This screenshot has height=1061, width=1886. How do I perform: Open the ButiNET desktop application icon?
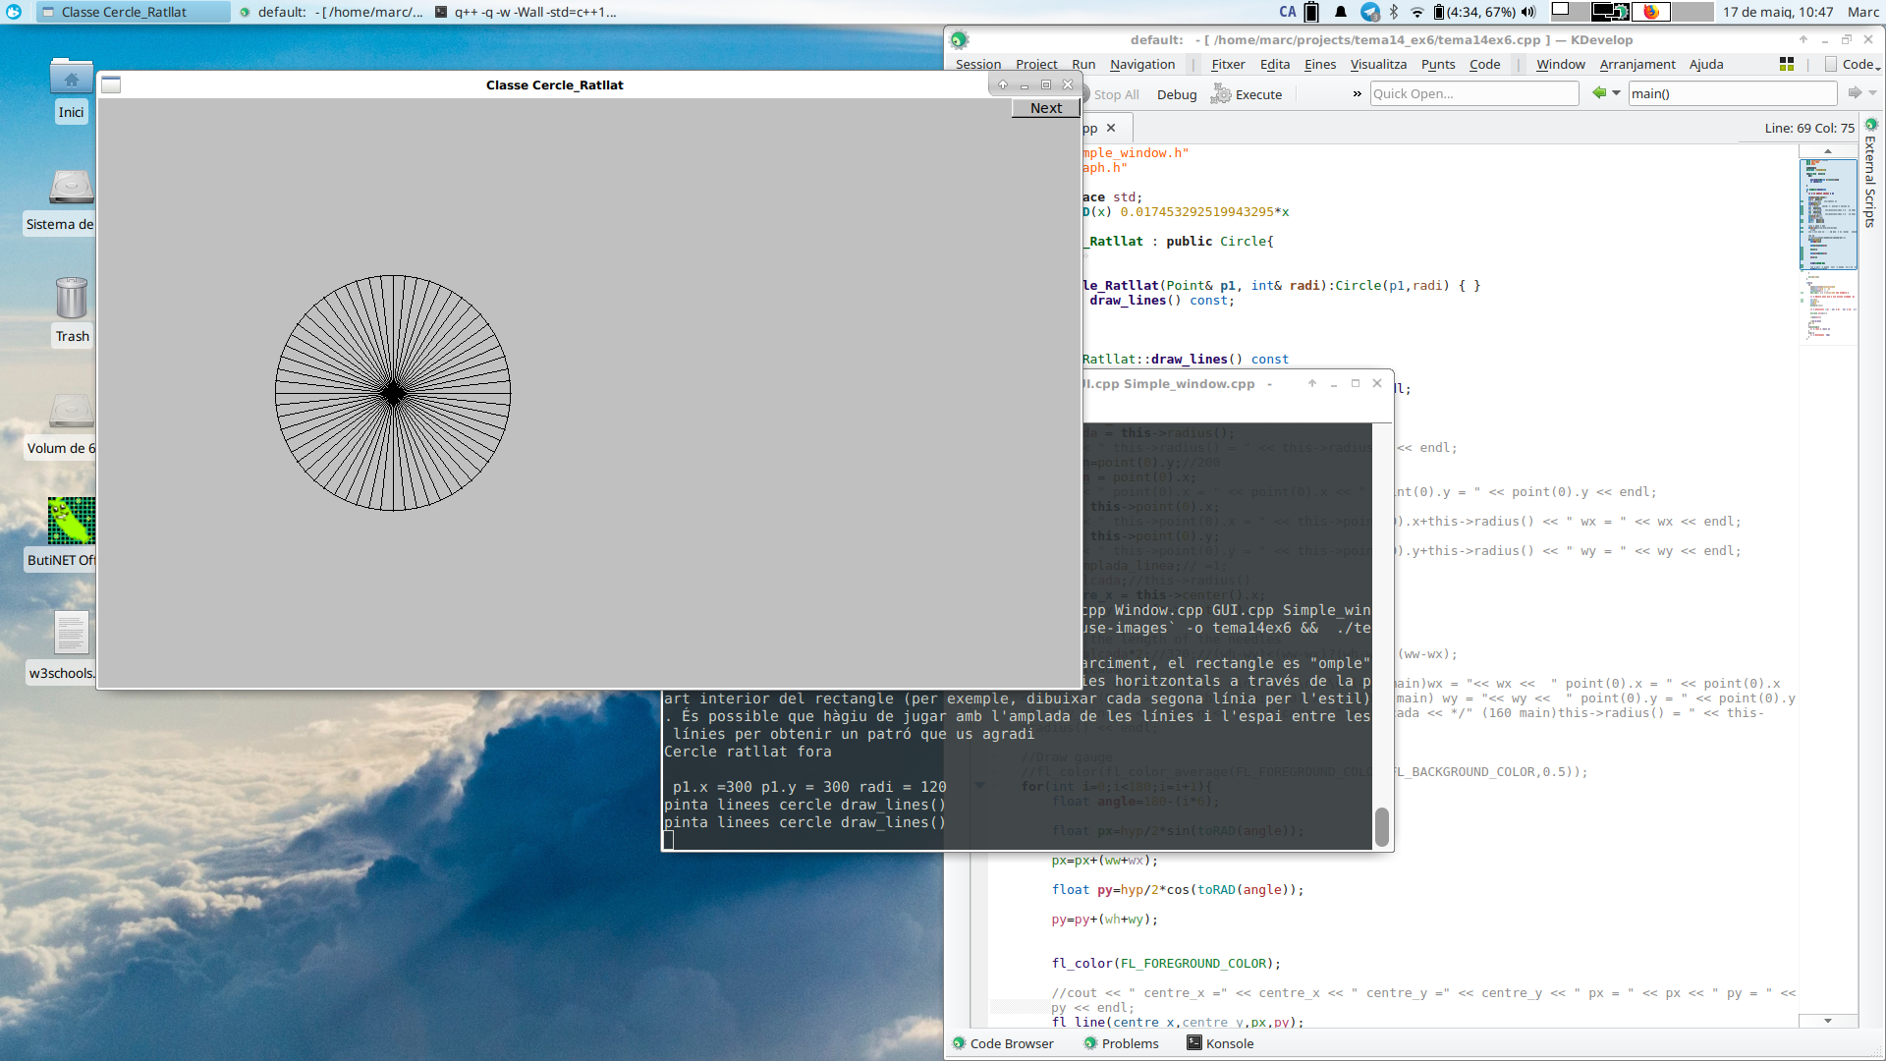(71, 532)
